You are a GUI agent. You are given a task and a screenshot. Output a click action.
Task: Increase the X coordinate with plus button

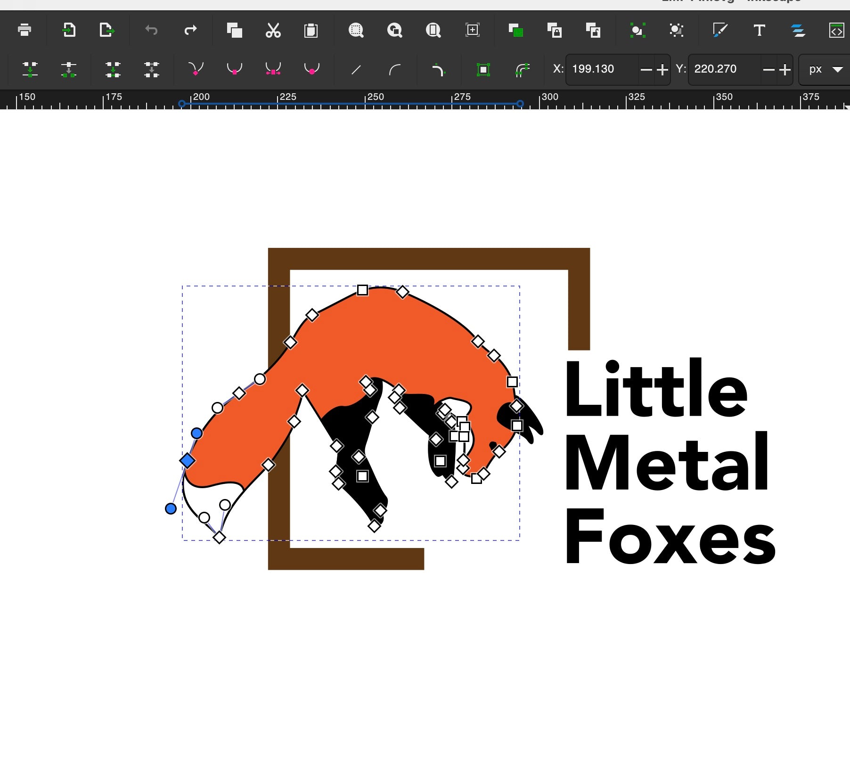pyautogui.click(x=662, y=70)
